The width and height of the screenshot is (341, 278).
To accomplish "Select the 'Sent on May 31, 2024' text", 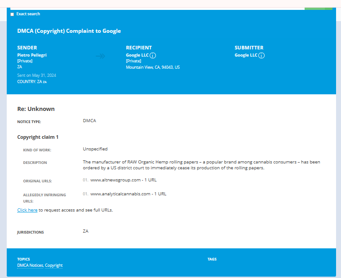I will [x=36, y=75].
